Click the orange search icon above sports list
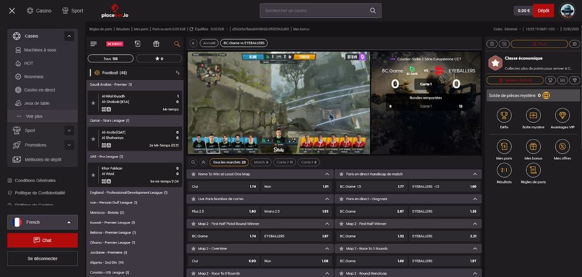Screen dimensions: 582x277 (177, 44)
